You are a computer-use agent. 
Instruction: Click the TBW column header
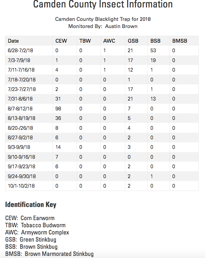85,41
